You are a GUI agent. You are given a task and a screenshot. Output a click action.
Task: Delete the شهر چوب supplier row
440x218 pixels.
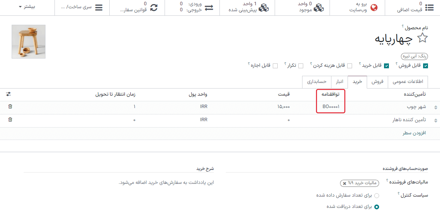point(10,107)
